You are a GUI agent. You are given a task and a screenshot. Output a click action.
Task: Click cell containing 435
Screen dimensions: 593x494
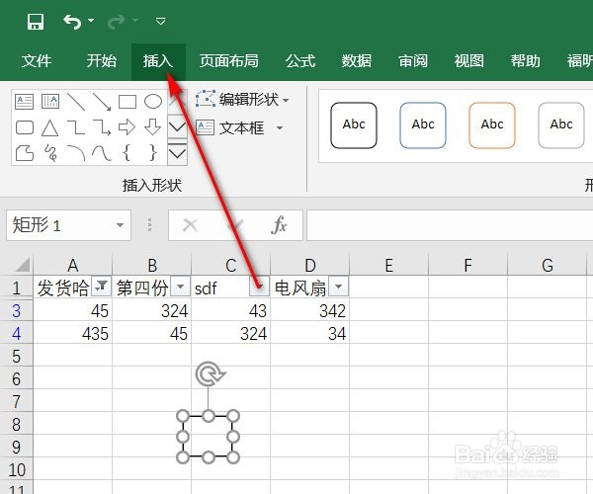[72, 333]
